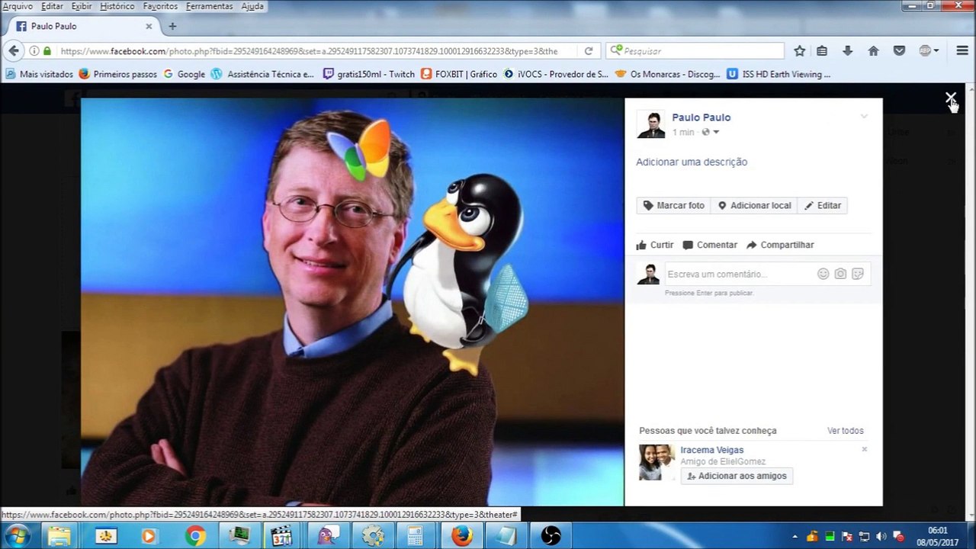976x549 pixels.
Task: Bookmark this page with the star icon
Action: [x=799, y=51]
